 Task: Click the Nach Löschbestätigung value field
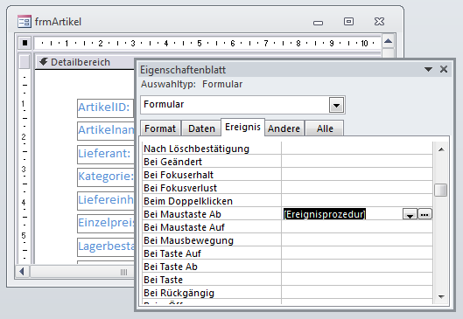click(357, 149)
